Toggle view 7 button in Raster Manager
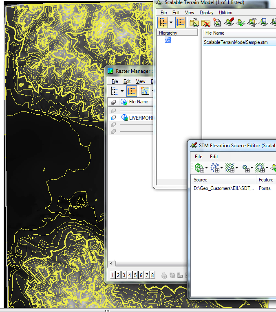Image resolution: width=276 pixels, height=312 pixels. (147, 275)
